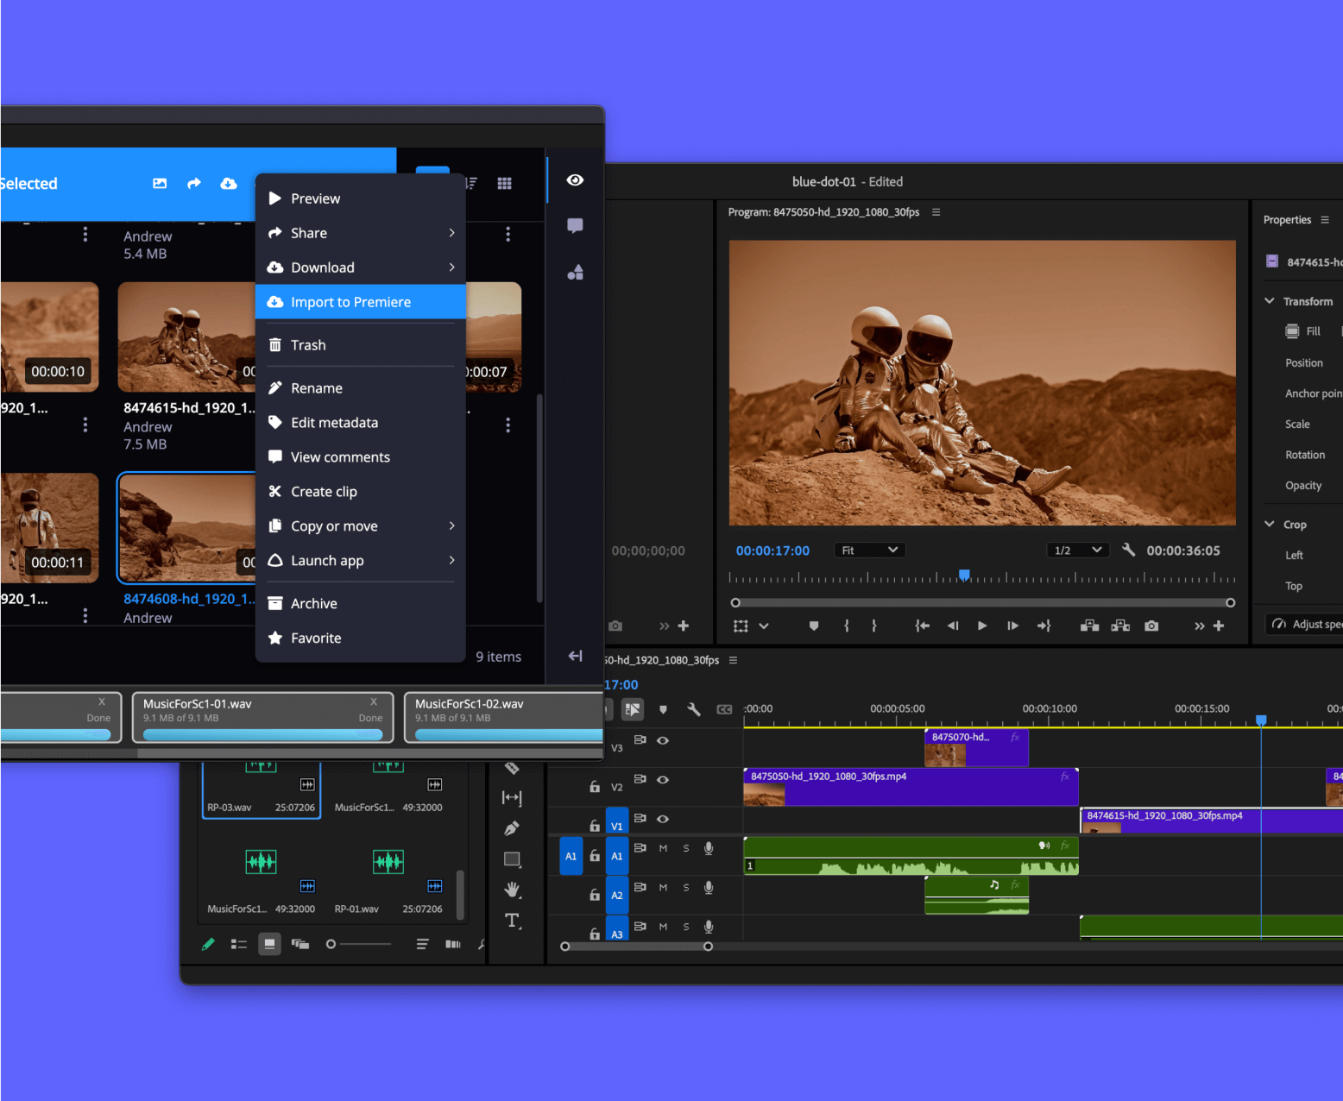Viewport: 1343px width, 1101px height.
Task: Go to In point in Program Monitor
Action: (923, 626)
